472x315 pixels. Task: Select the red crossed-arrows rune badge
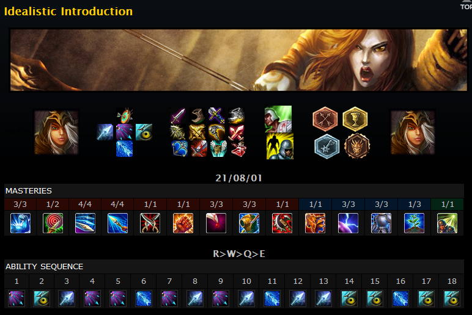325,118
